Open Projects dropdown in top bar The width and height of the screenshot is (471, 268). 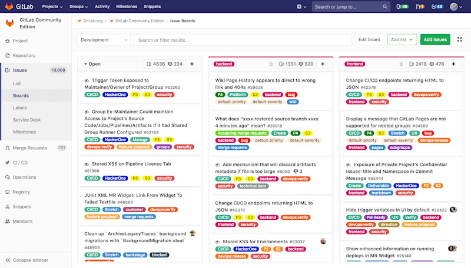52,6
